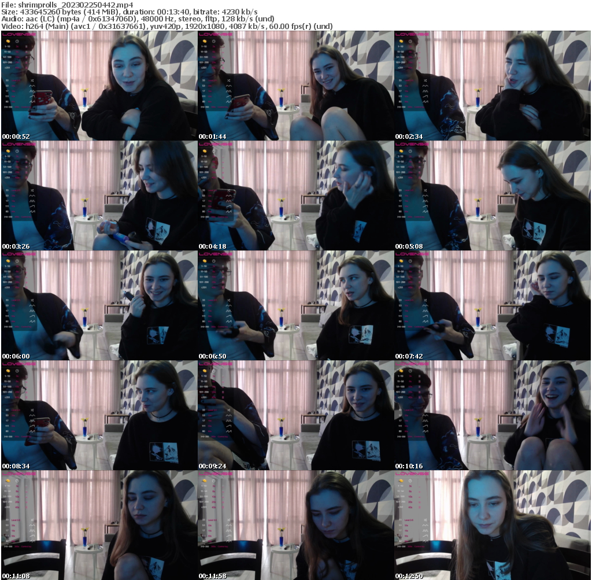Select the shuffle pattern icon on the Level 2-5 row
The height and width of the screenshot is (580, 592).
click(32, 80)
